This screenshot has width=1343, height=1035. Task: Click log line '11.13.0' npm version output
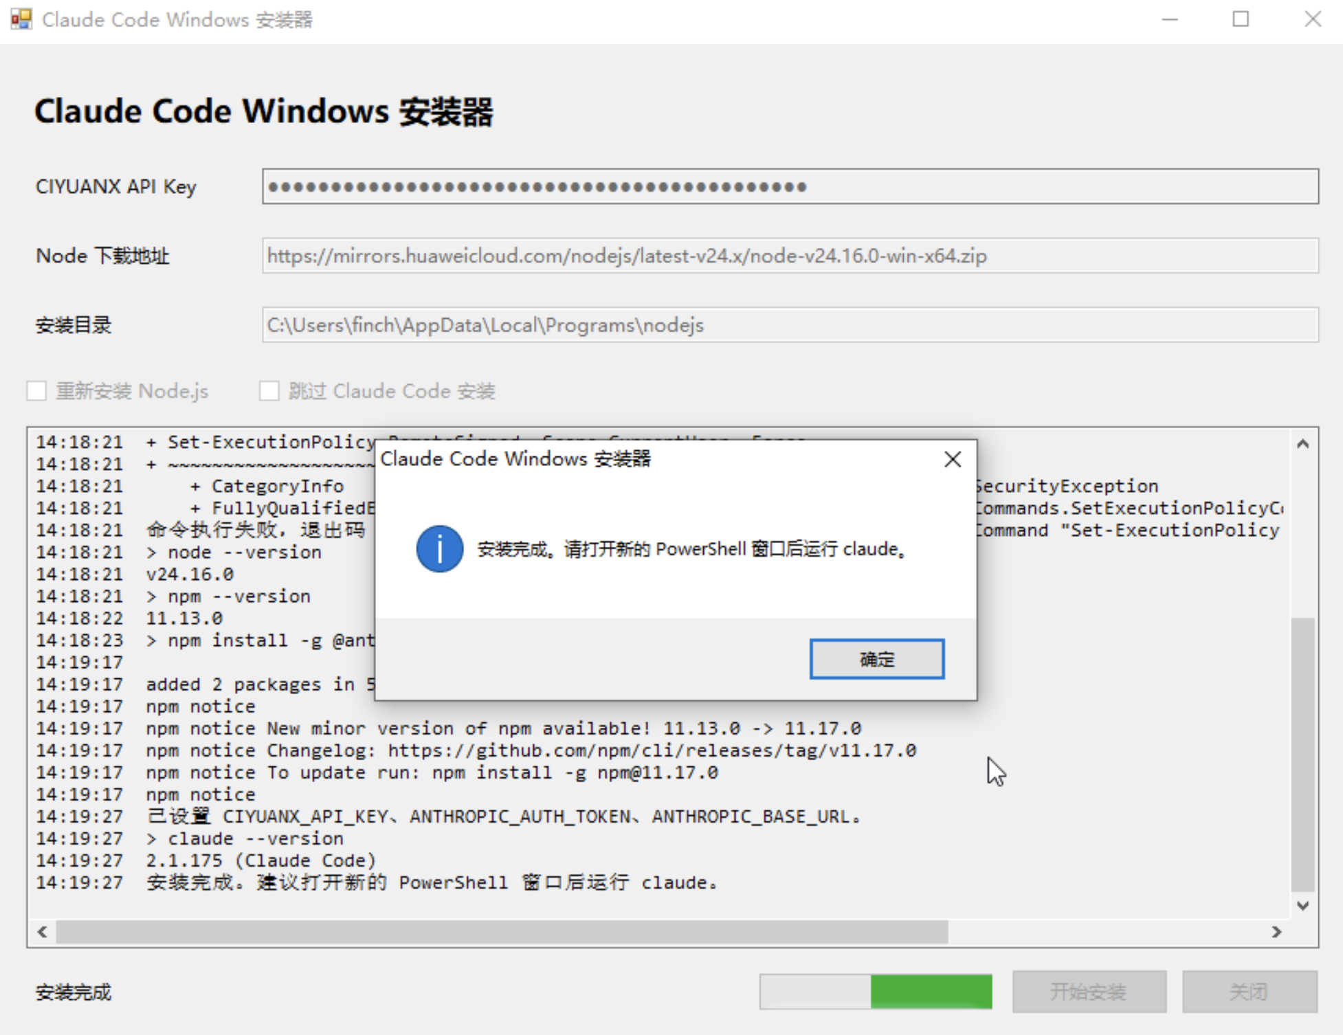coord(184,618)
